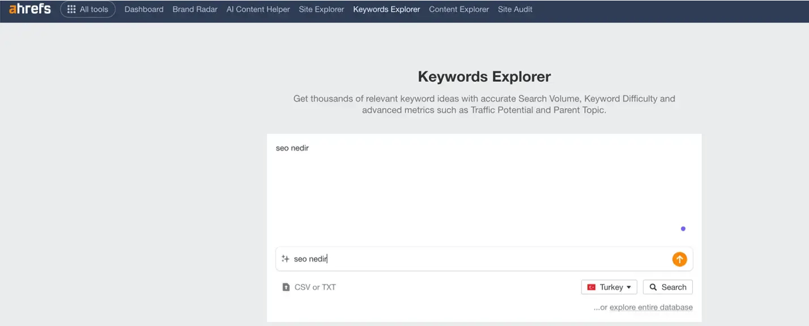The width and height of the screenshot is (809, 326).
Task: Select Keywords Explorer tab
Action: tap(387, 9)
